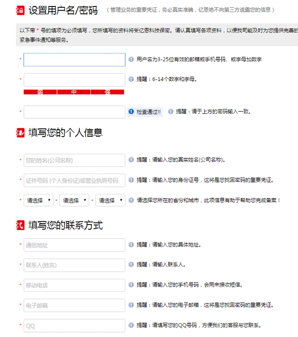Click the blue icon beside 检查通过!!
Image resolution: width=298 pixels, height=337 pixels.
(131, 112)
